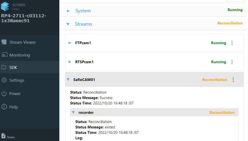Collapse the Streams section

(68, 24)
